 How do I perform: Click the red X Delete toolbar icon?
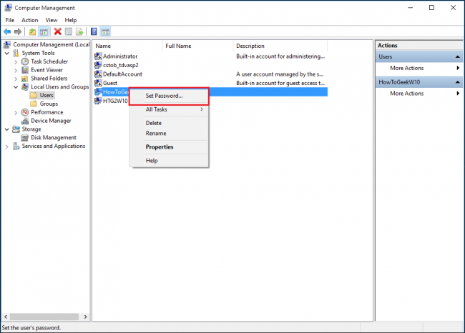(x=58, y=31)
